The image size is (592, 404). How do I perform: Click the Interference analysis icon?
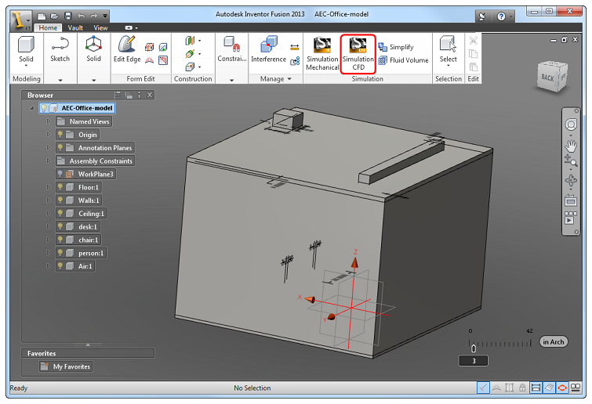click(x=269, y=44)
